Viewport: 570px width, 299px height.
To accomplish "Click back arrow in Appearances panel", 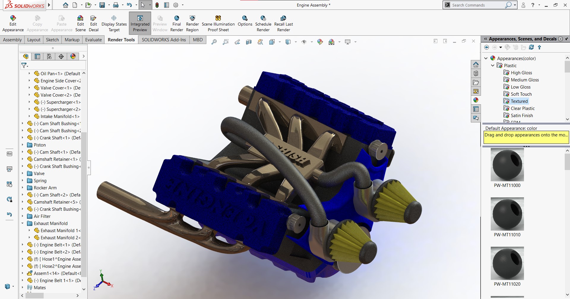I will 486,47.
